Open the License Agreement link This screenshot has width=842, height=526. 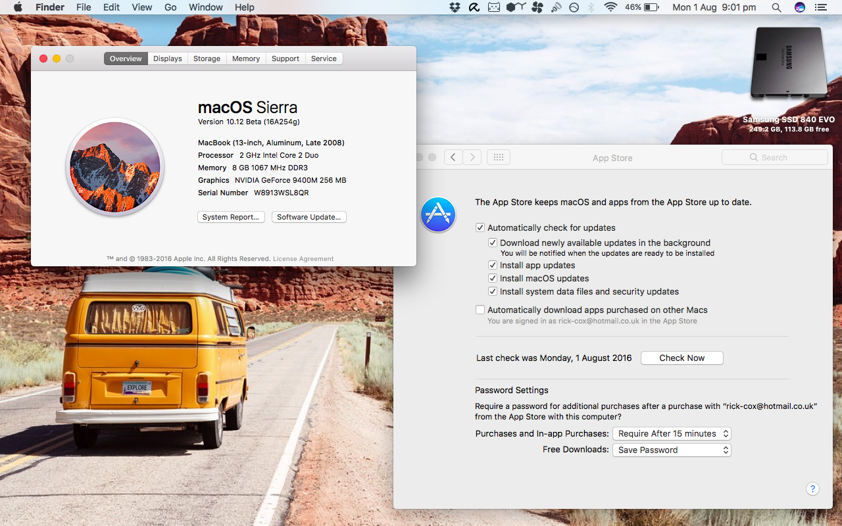[303, 259]
